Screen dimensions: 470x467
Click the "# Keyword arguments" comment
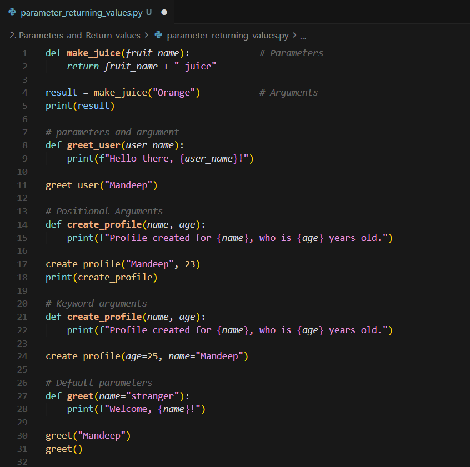[x=96, y=304]
